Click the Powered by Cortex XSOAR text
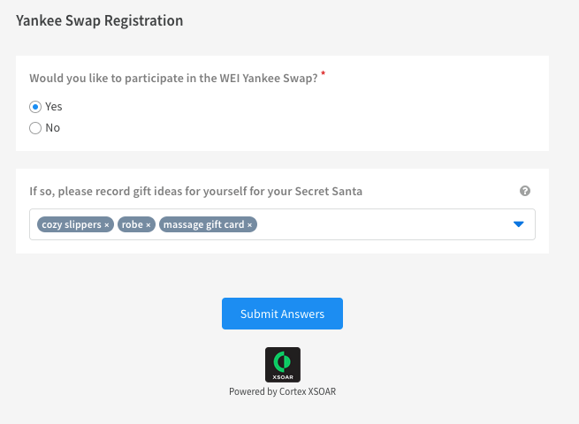 point(283,391)
